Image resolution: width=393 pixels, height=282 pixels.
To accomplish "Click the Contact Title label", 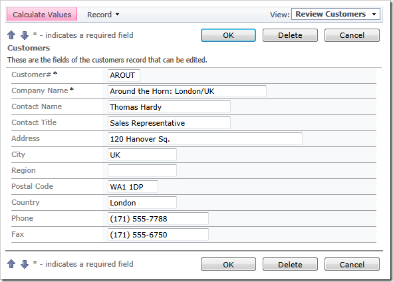I will [34, 122].
